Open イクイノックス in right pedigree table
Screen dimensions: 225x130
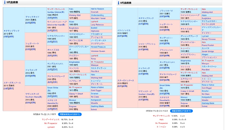124,31
